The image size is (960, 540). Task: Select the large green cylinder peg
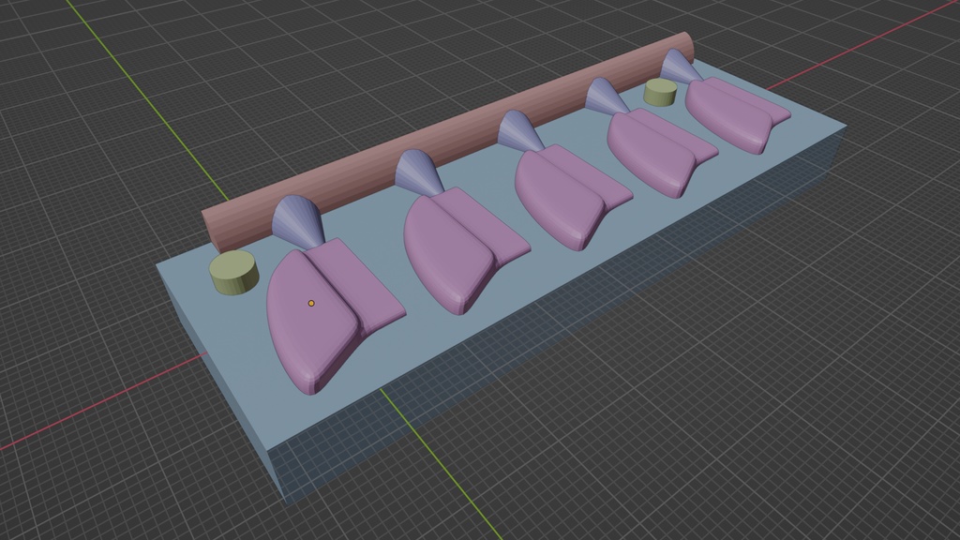(x=233, y=273)
